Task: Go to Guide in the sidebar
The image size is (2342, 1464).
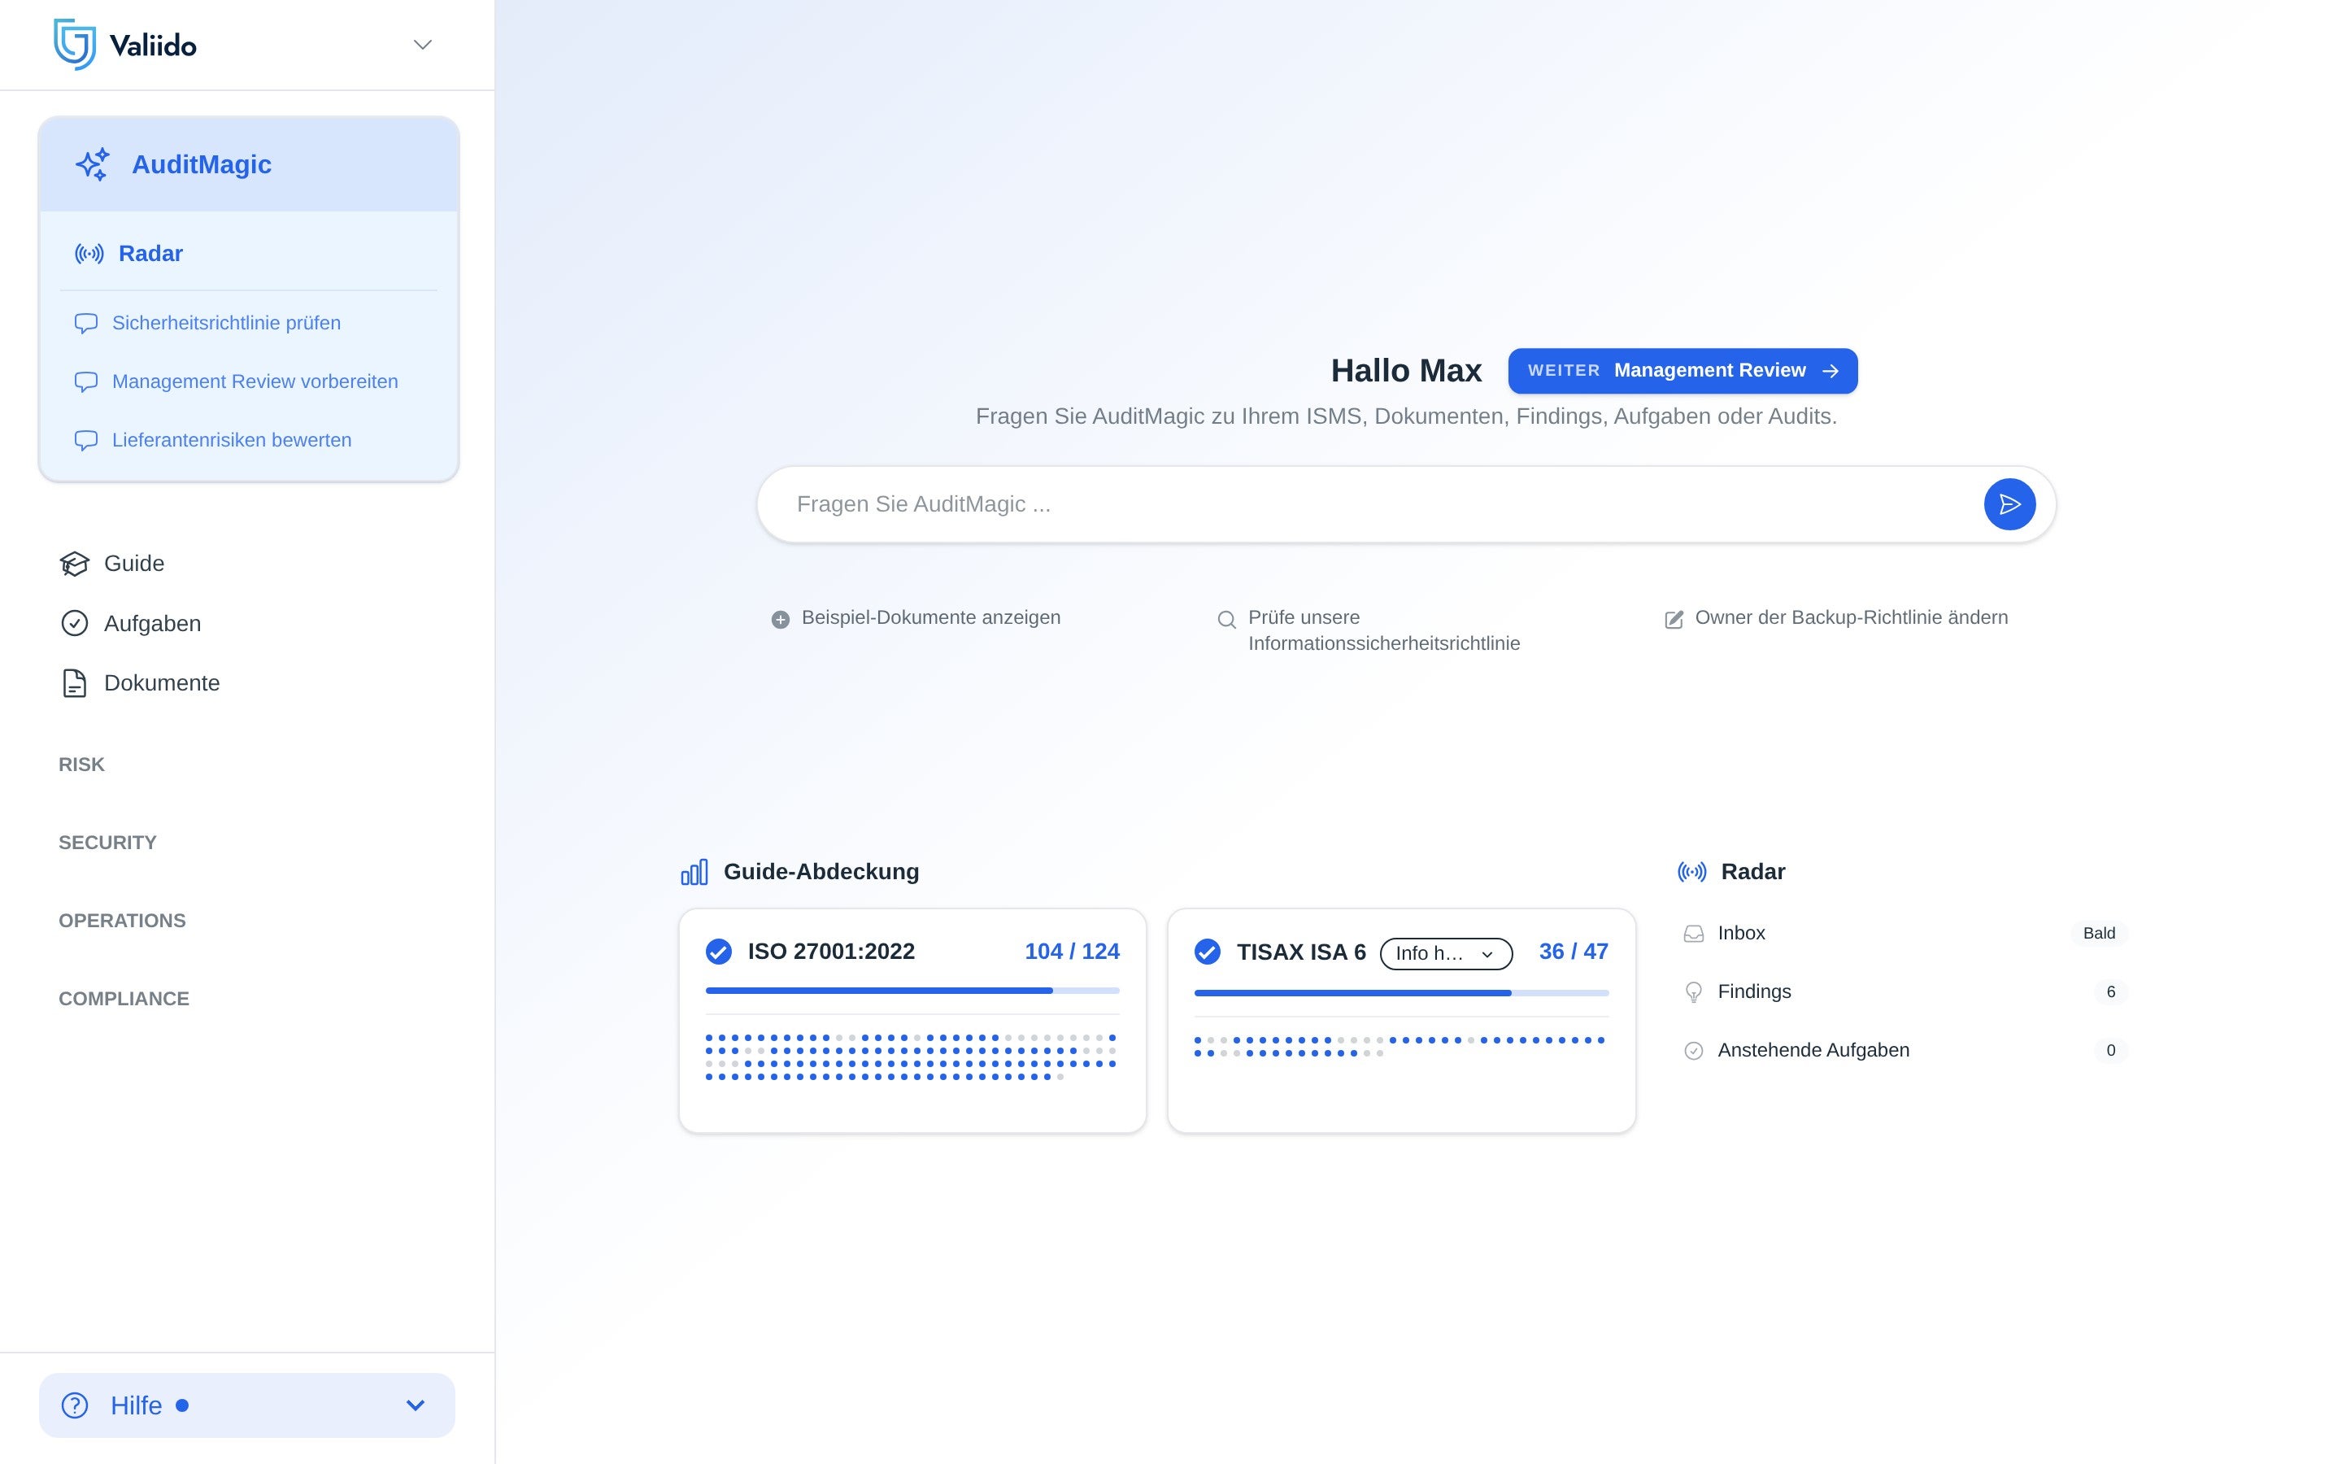Action: [x=133, y=564]
